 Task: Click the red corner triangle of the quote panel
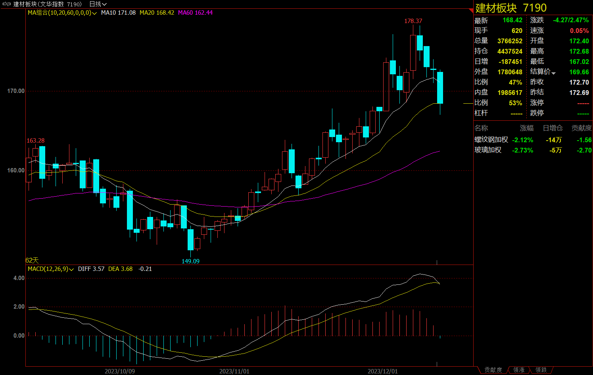(471, 10)
